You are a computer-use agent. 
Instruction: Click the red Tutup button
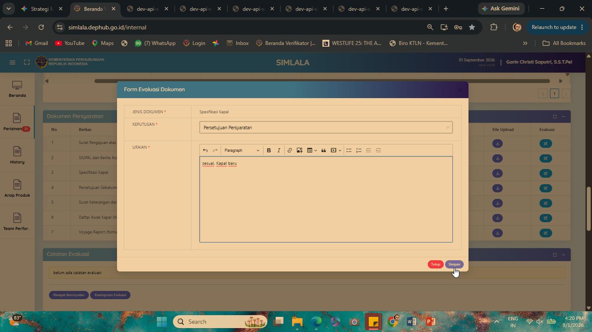coord(436,265)
